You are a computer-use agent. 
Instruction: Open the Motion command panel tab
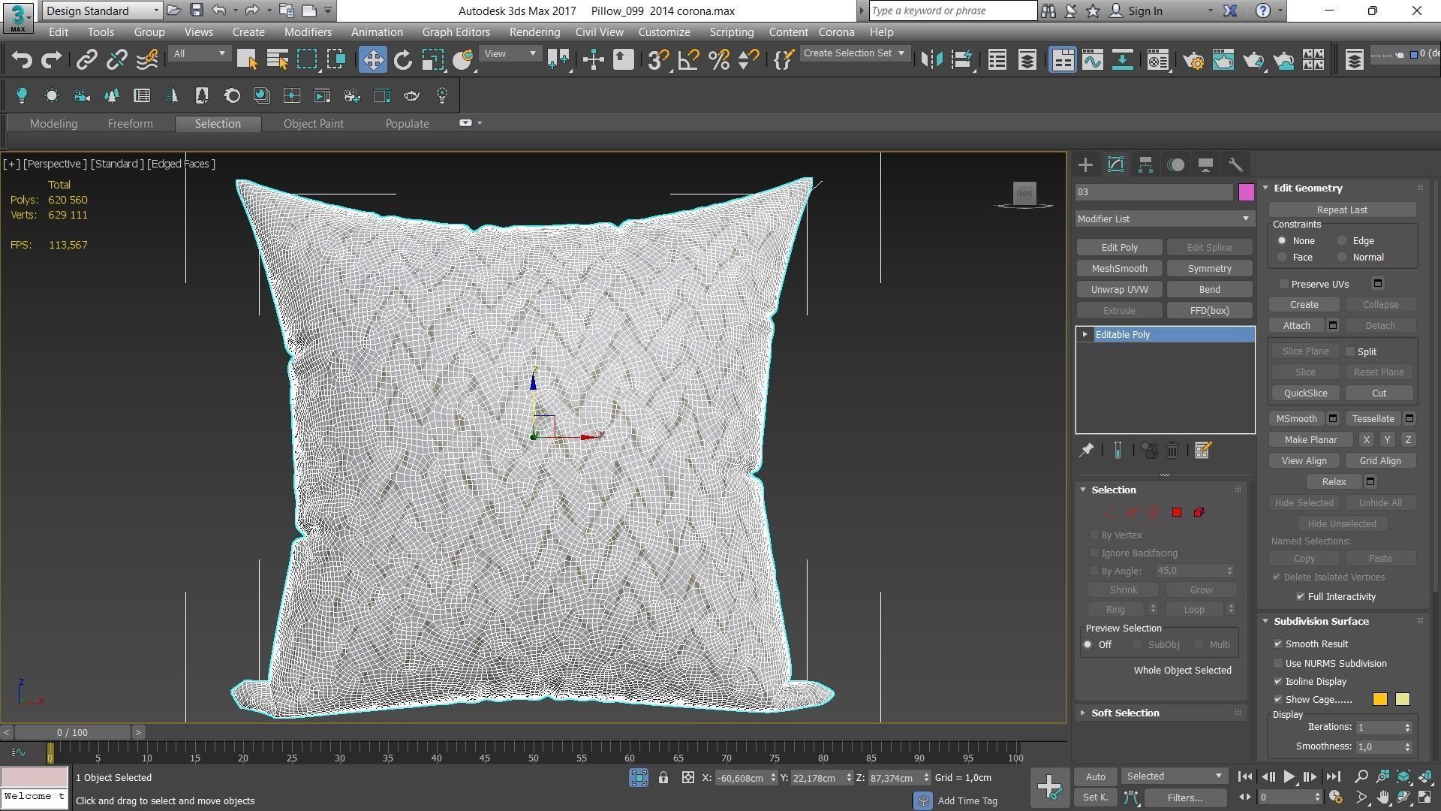click(x=1175, y=165)
